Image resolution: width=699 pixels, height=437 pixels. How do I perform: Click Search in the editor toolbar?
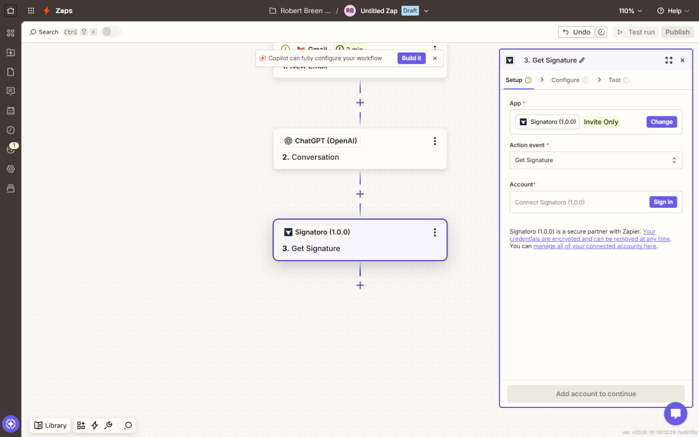44,32
